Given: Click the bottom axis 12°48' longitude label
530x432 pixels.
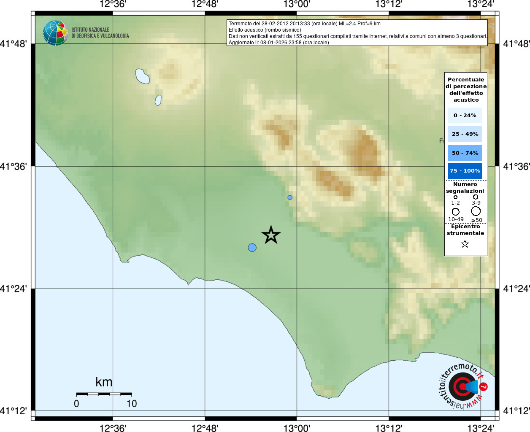Looking at the screenshot, I should pyautogui.click(x=205, y=428).
